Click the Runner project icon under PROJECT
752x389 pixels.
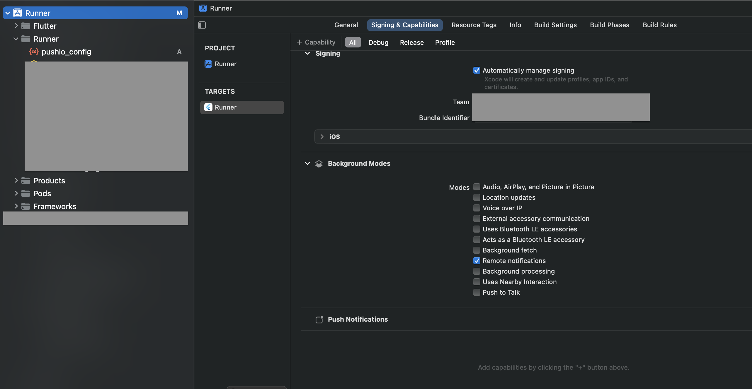pyautogui.click(x=208, y=64)
